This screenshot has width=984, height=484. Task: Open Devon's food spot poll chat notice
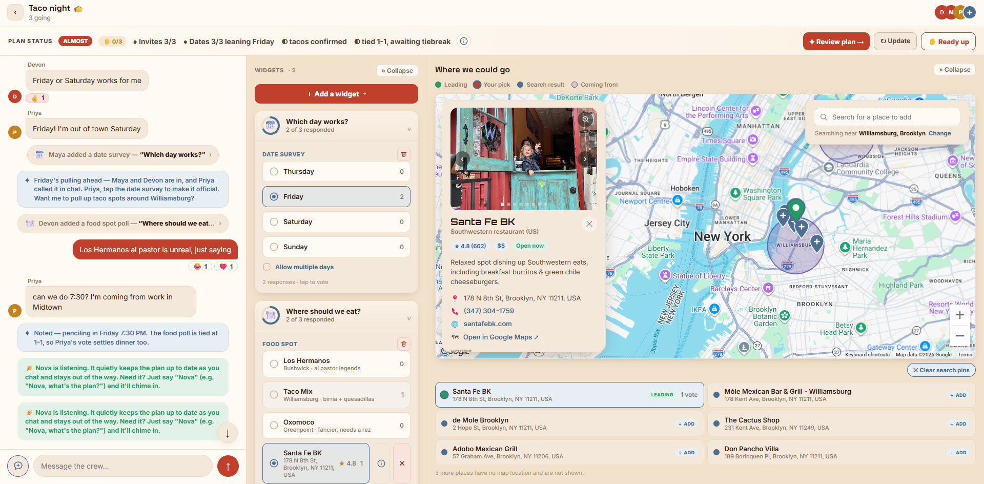click(123, 224)
